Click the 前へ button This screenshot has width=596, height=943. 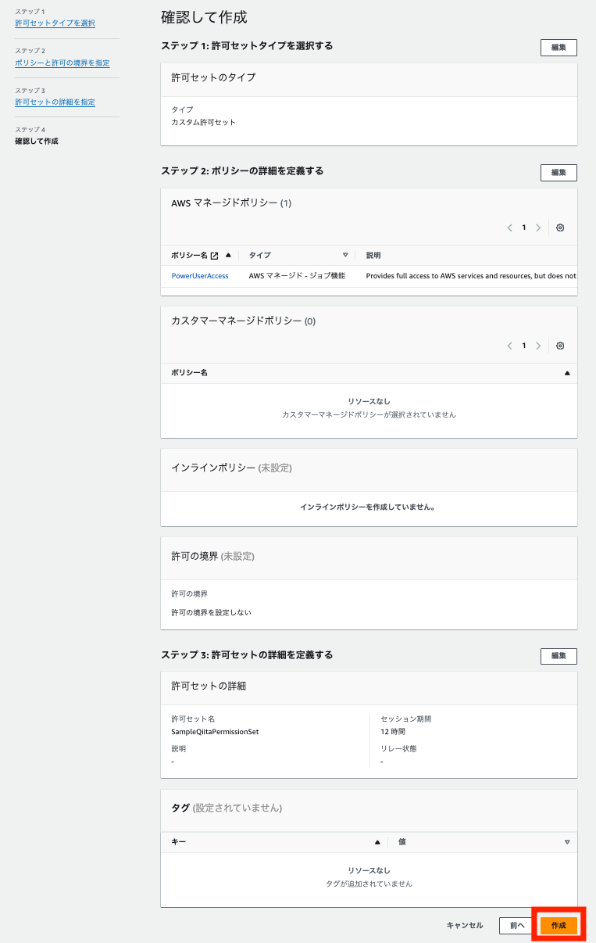[517, 925]
